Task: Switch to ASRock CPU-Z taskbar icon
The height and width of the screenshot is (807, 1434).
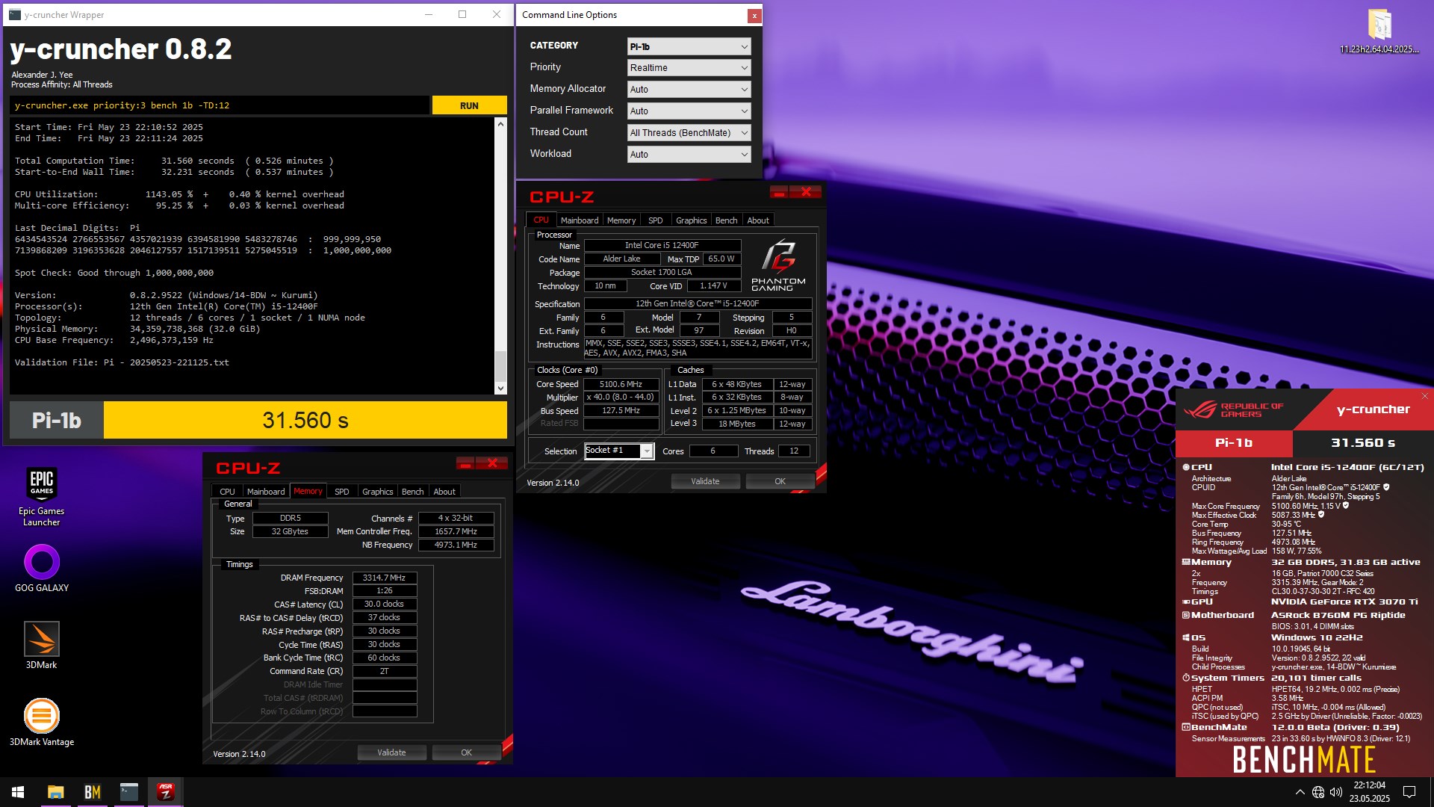Action: [x=166, y=792]
